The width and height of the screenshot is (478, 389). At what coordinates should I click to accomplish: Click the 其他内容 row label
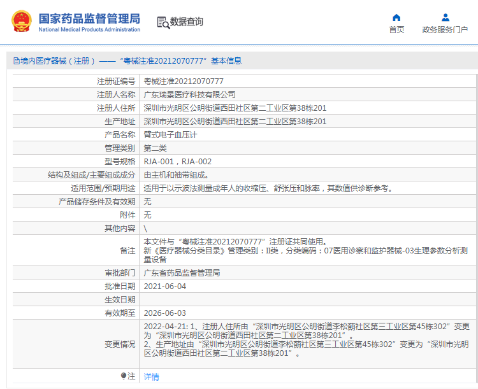point(120,229)
